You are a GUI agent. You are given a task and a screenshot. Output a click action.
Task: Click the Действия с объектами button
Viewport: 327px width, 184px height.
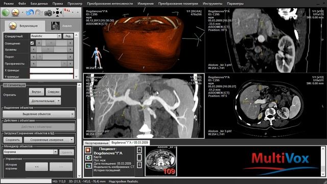coord(39,127)
